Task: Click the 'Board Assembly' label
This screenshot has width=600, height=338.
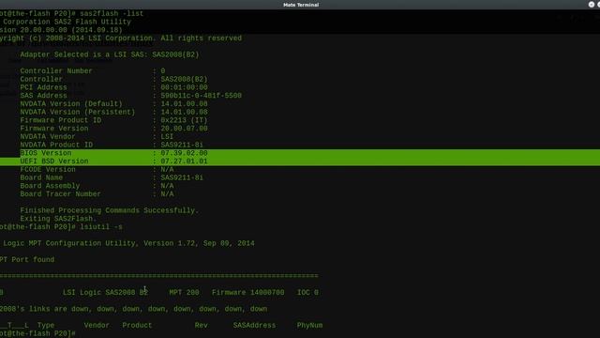Action: (50, 186)
